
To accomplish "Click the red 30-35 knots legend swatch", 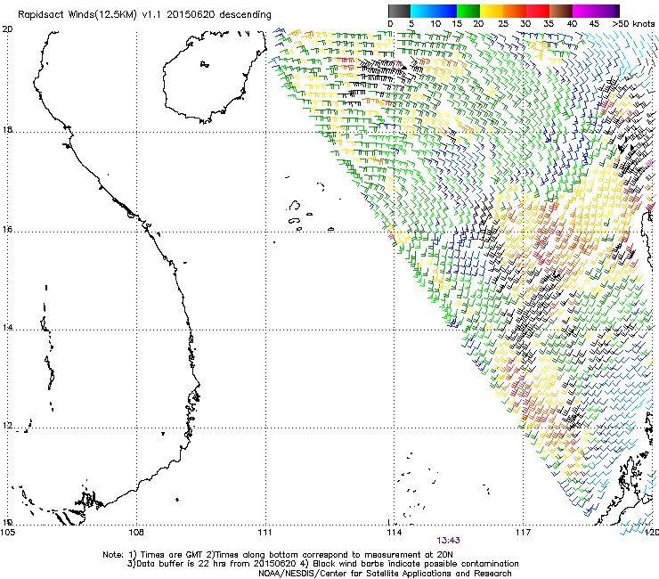I will 538,11.
